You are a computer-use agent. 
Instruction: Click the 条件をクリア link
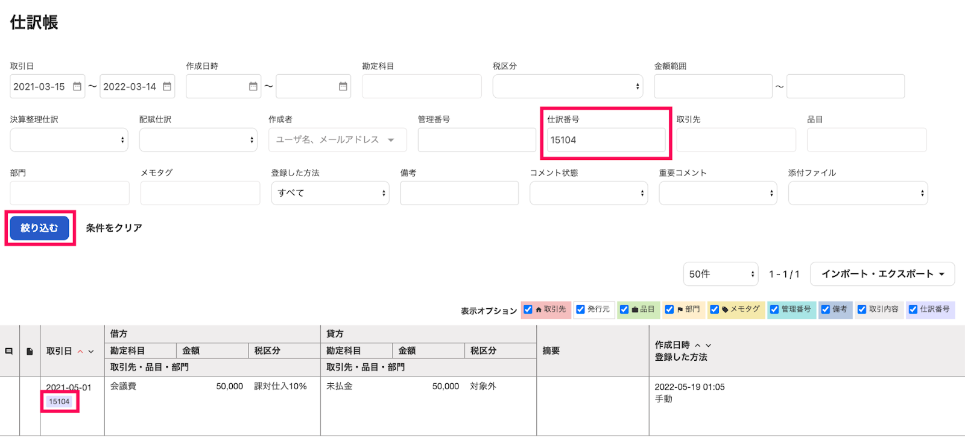114,228
